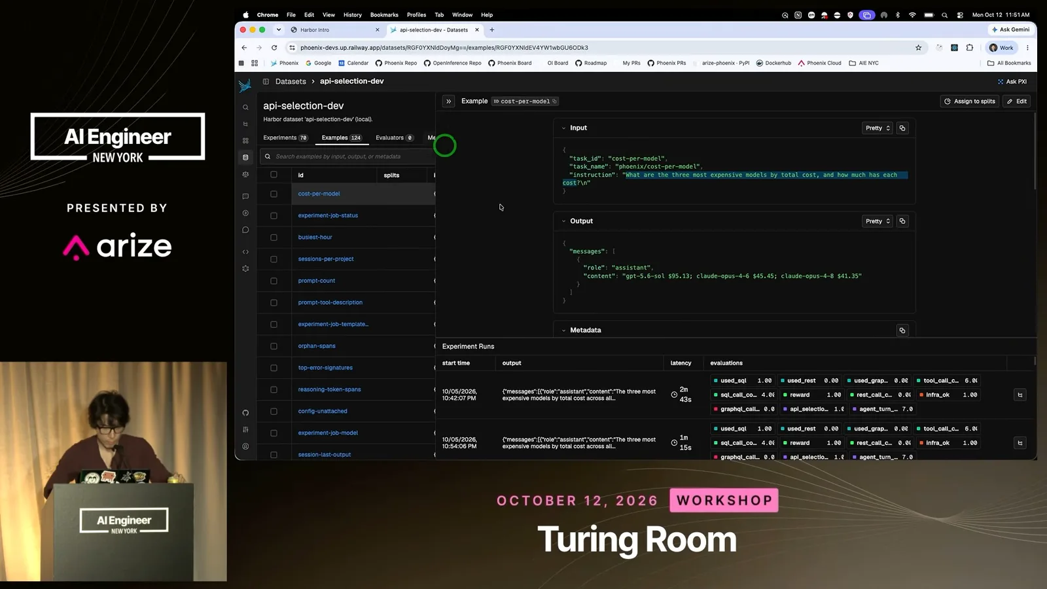The width and height of the screenshot is (1047, 589).
Task: Open Phoenix logo home in sidebar
Action: tap(245, 85)
